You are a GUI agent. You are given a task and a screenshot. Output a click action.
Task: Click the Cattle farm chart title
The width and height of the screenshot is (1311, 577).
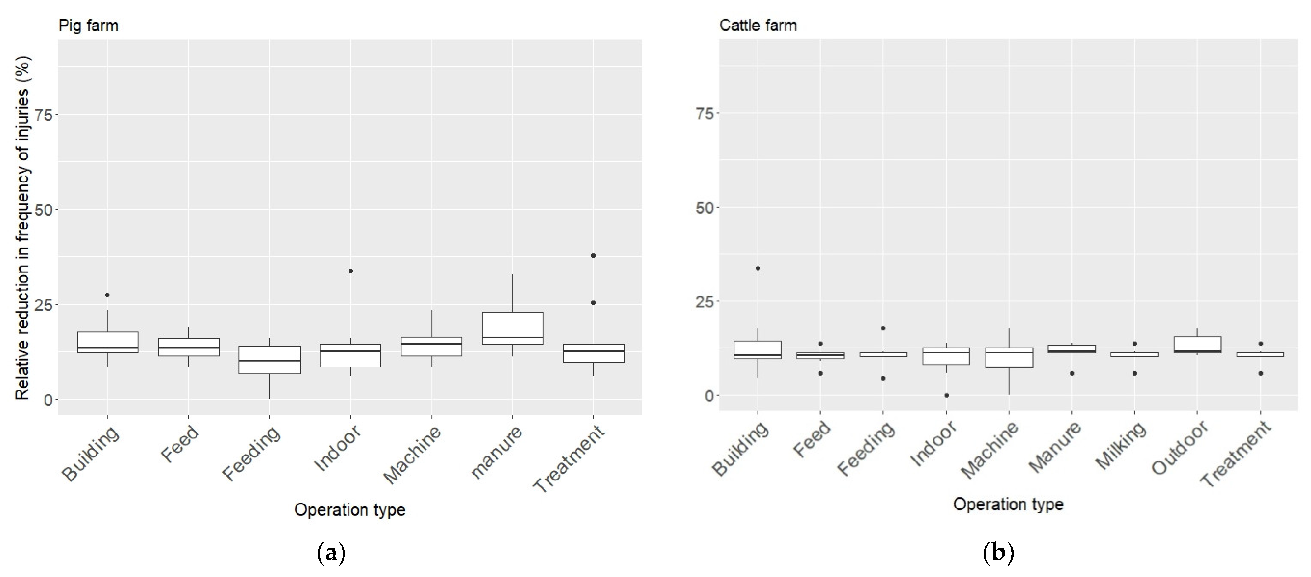click(757, 26)
